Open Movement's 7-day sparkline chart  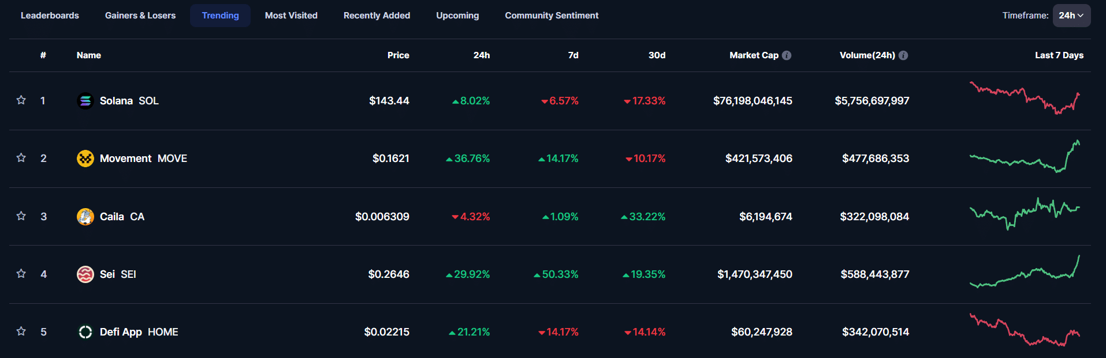[1025, 156]
